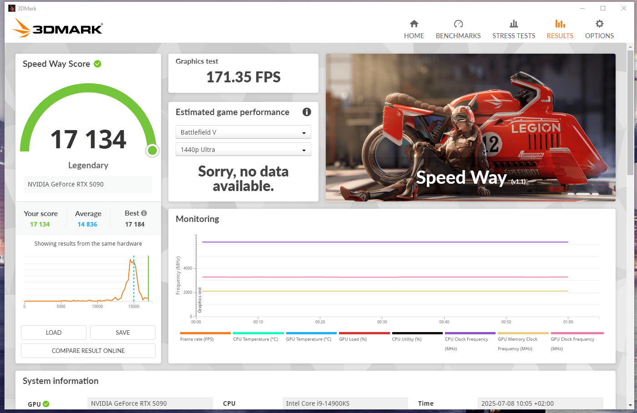Toggle the CPU Temperature legend swatch

258,333
